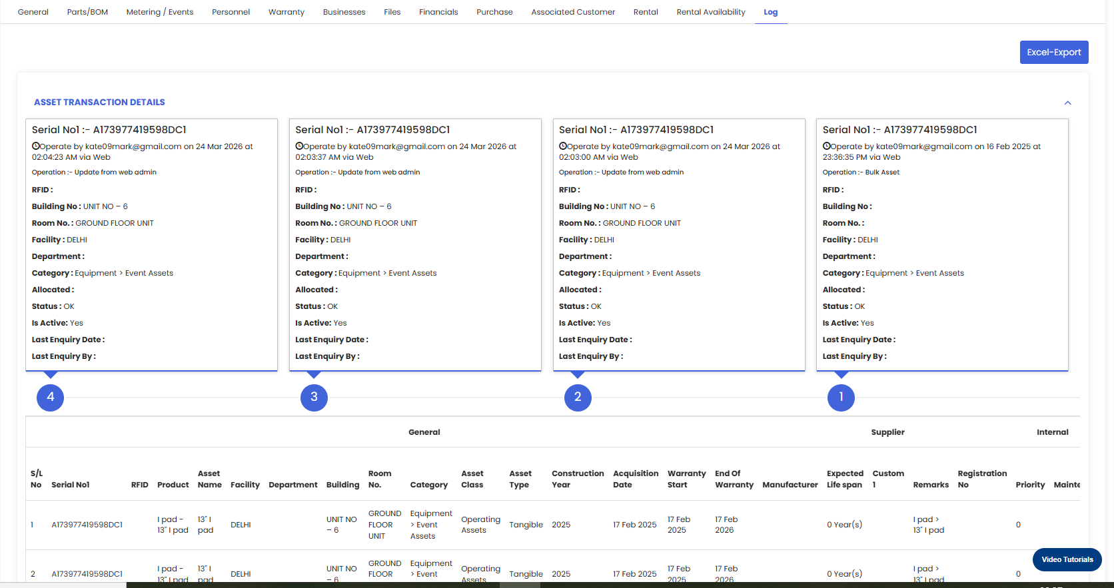The width and height of the screenshot is (1114, 588).
Task: Click the Priority column header
Action: [x=1030, y=485]
